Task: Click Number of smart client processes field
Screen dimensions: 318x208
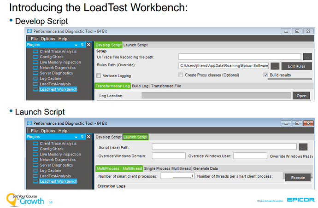Action: pyautogui.click(x=177, y=176)
